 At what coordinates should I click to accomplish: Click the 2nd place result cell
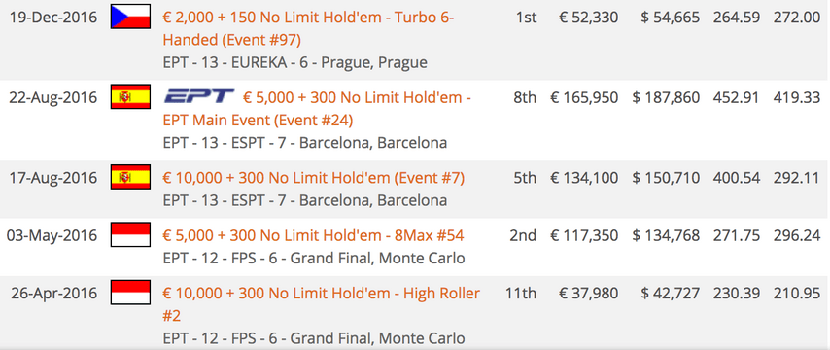coord(523,235)
